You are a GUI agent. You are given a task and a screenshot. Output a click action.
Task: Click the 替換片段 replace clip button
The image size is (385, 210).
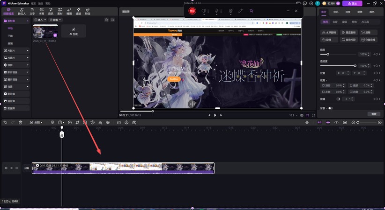tap(348, 40)
